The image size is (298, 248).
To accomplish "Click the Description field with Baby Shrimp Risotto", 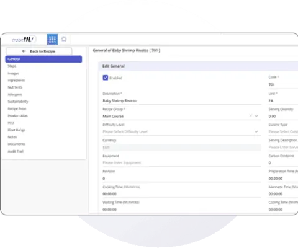I will coord(181,101).
